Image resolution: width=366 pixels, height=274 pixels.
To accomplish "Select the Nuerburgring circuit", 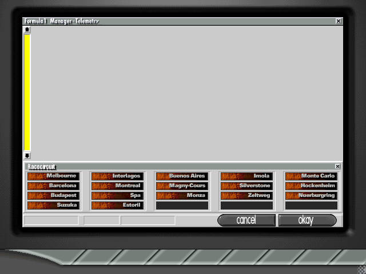I will click(311, 196).
